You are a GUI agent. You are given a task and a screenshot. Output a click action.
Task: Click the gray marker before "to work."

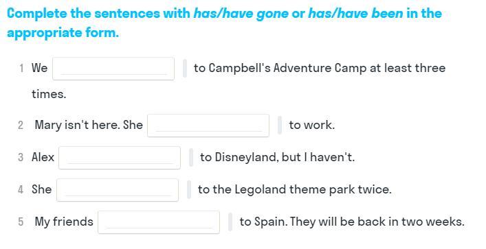(x=280, y=126)
